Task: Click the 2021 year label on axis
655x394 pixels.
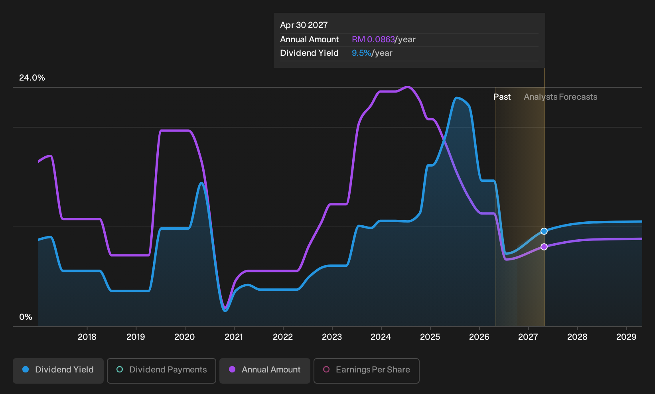Action: coord(234,337)
